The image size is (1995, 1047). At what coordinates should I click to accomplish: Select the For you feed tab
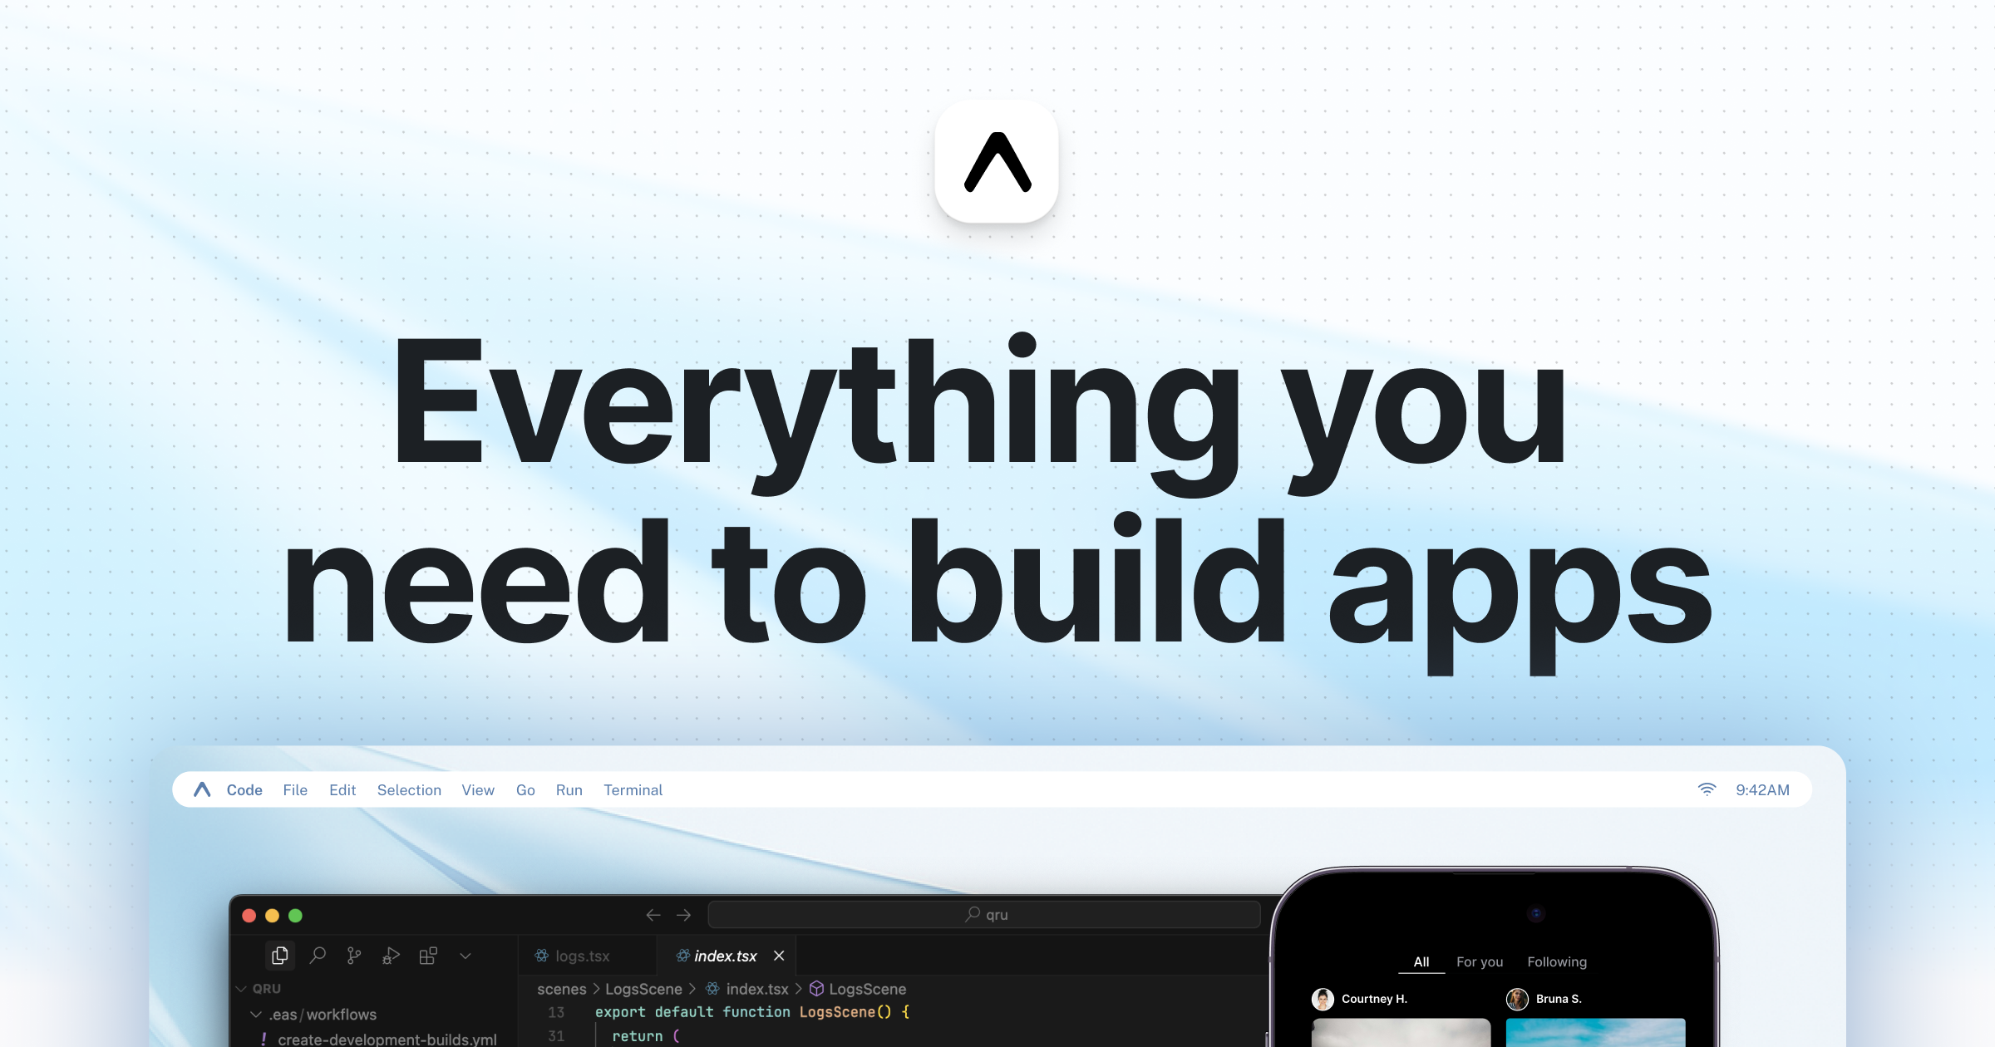[x=1480, y=961]
